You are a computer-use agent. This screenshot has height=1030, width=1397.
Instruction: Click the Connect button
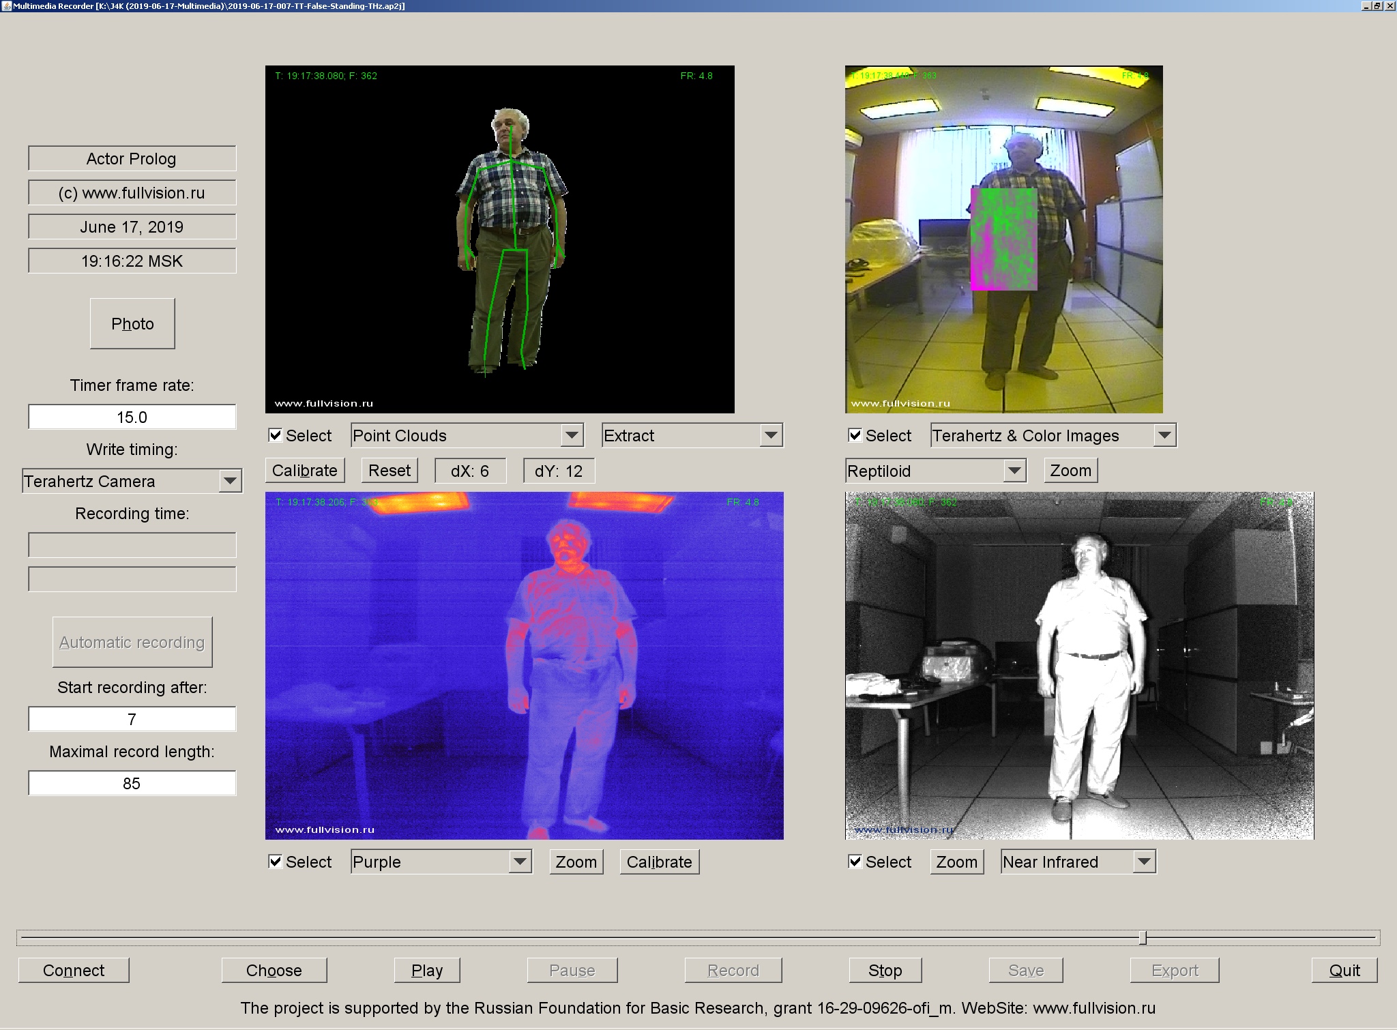(x=73, y=970)
